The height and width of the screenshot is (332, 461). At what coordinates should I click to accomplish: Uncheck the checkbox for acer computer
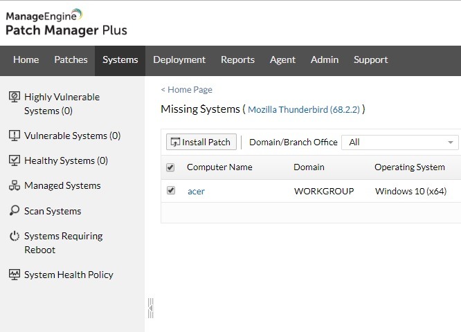(171, 191)
